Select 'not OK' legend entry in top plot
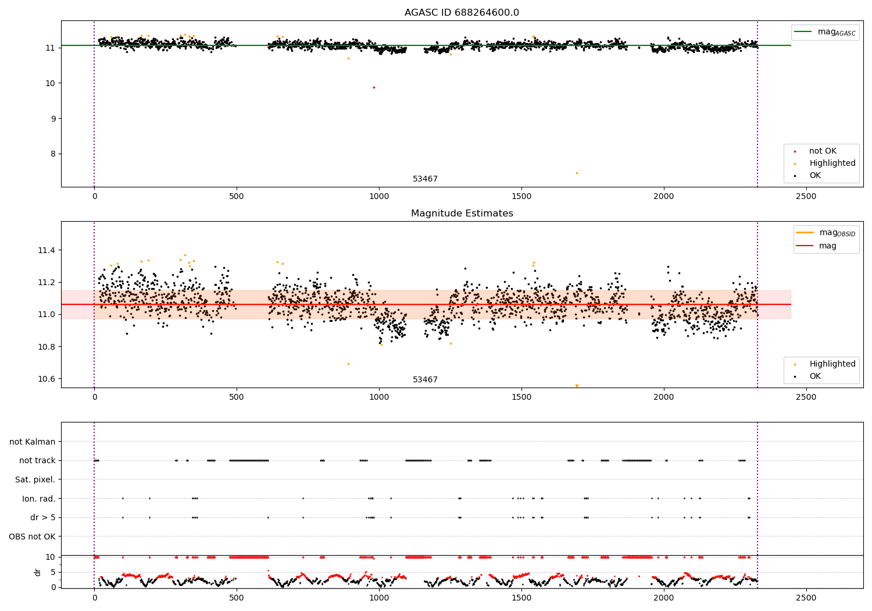Image resolution: width=872 pixels, height=611 pixels. click(x=823, y=151)
